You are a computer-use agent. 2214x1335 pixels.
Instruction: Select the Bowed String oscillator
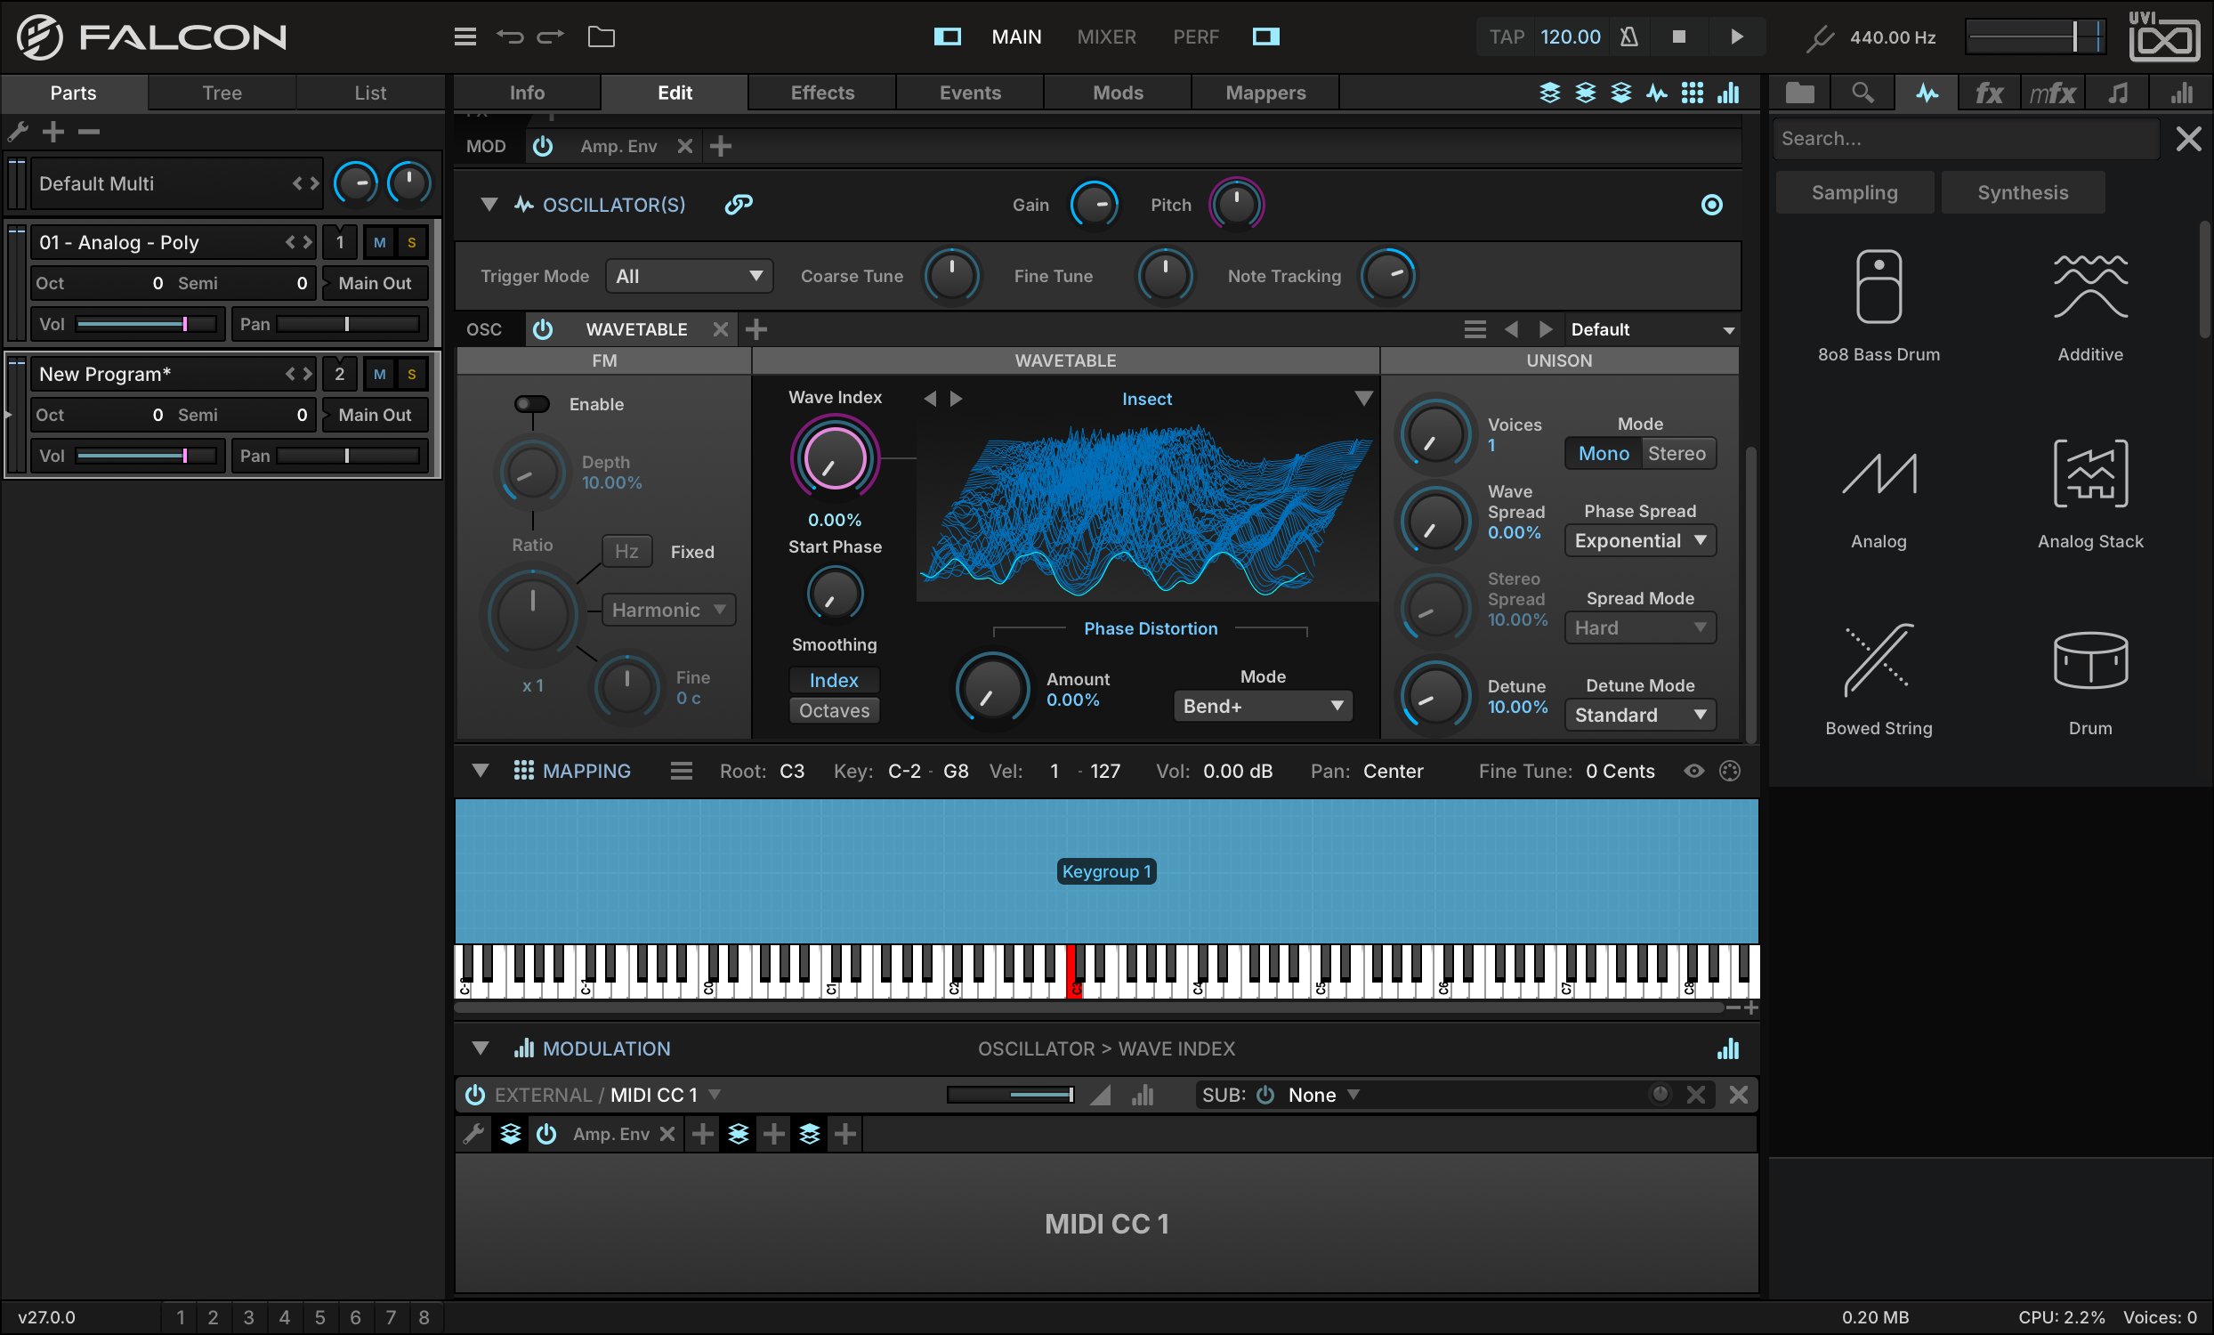tap(1878, 680)
